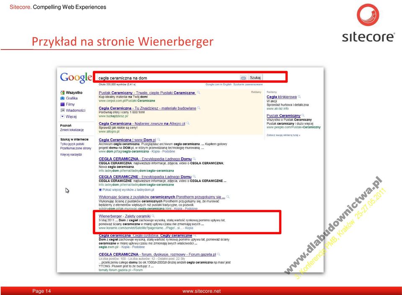Preview magnifier next to CEGŁA CERAMICZNA Encyklopedia
The height and width of the screenshot is (295, 402).
coord(194,159)
